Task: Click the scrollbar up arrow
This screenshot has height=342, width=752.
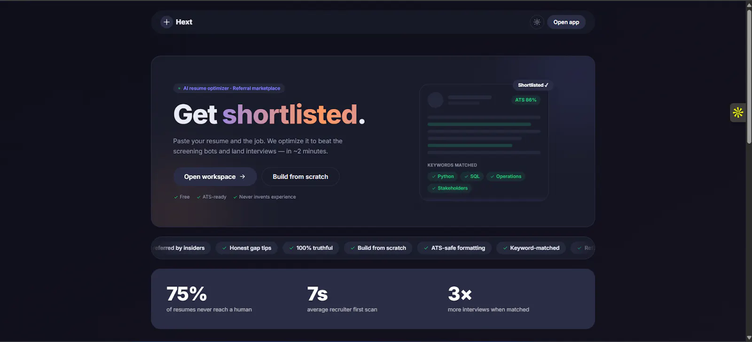Action: tap(749, 4)
